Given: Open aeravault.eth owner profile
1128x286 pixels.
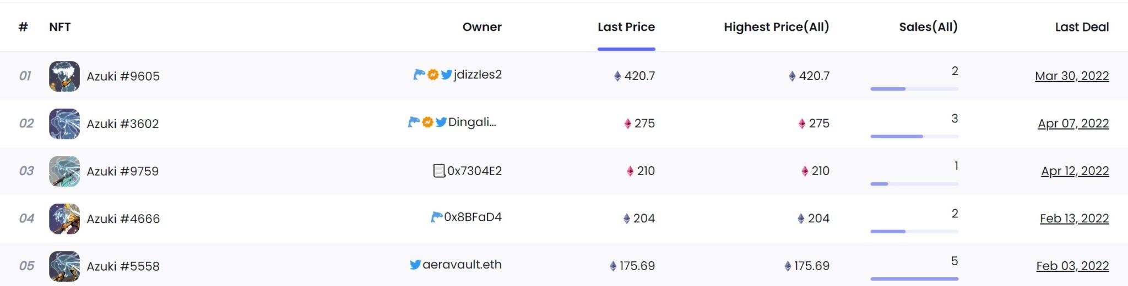Looking at the screenshot, I should coord(462,265).
